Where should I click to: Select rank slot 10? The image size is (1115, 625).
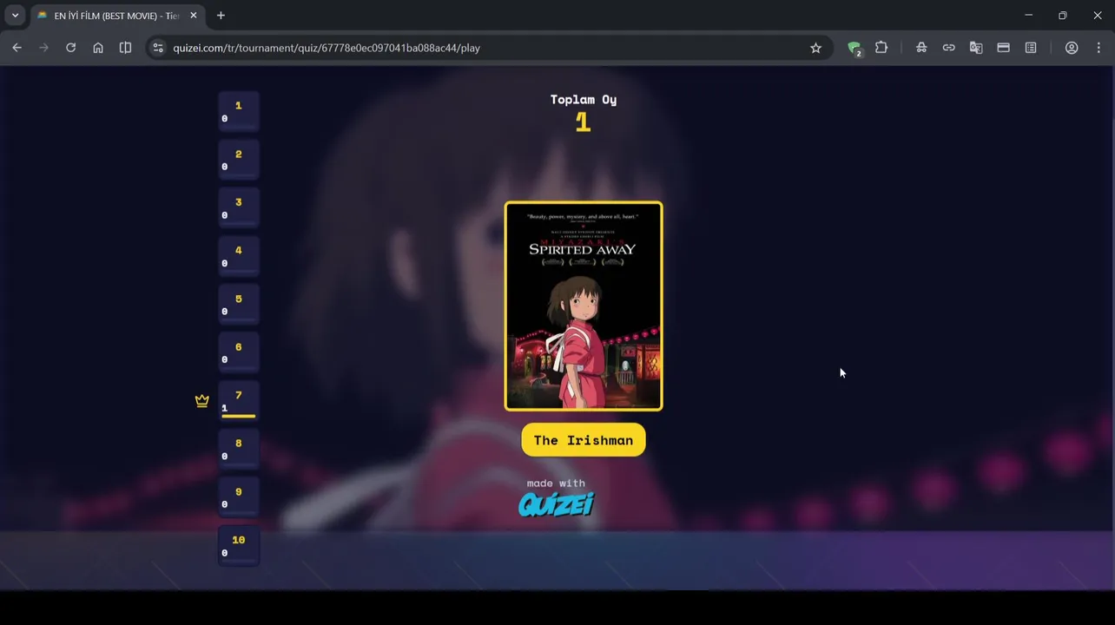(239, 546)
